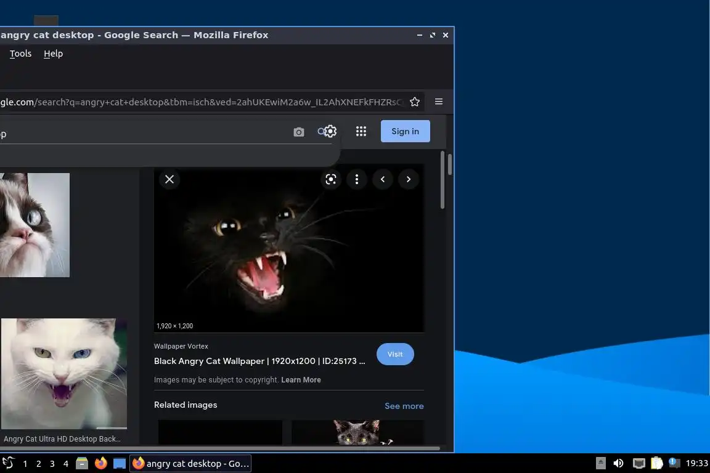Open removable media eject tray icon
This screenshot has height=473, width=710.
(x=600, y=463)
